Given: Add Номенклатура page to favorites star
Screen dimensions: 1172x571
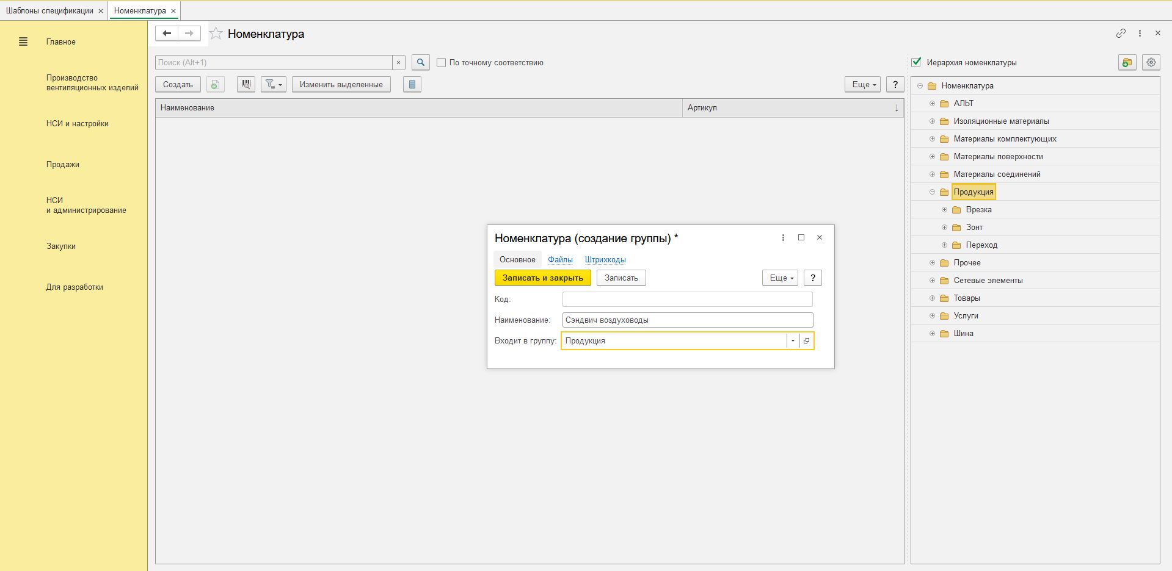Looking at the screenshot, I should 216,34.
